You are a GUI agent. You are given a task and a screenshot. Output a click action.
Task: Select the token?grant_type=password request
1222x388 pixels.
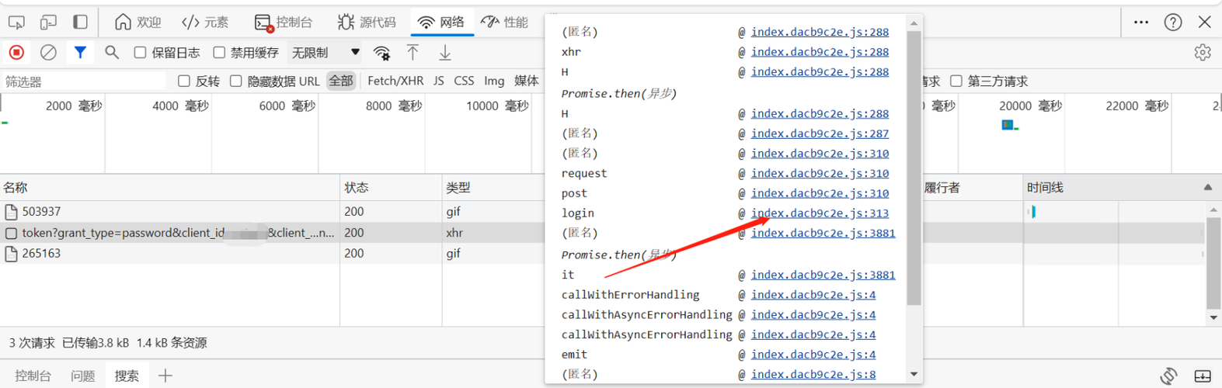tap(178, 233)
